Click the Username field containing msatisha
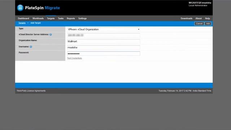 [104, 47]
